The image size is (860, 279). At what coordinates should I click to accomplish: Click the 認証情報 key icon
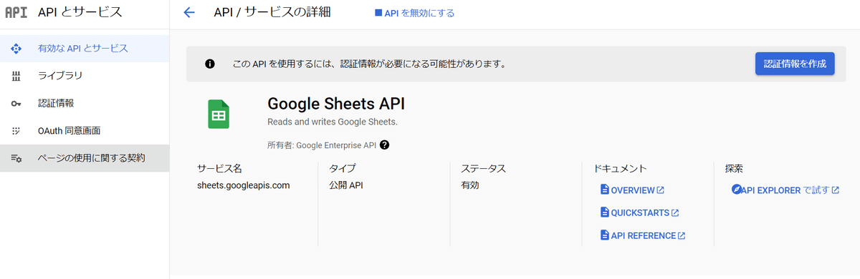click(x=16, y=103)
